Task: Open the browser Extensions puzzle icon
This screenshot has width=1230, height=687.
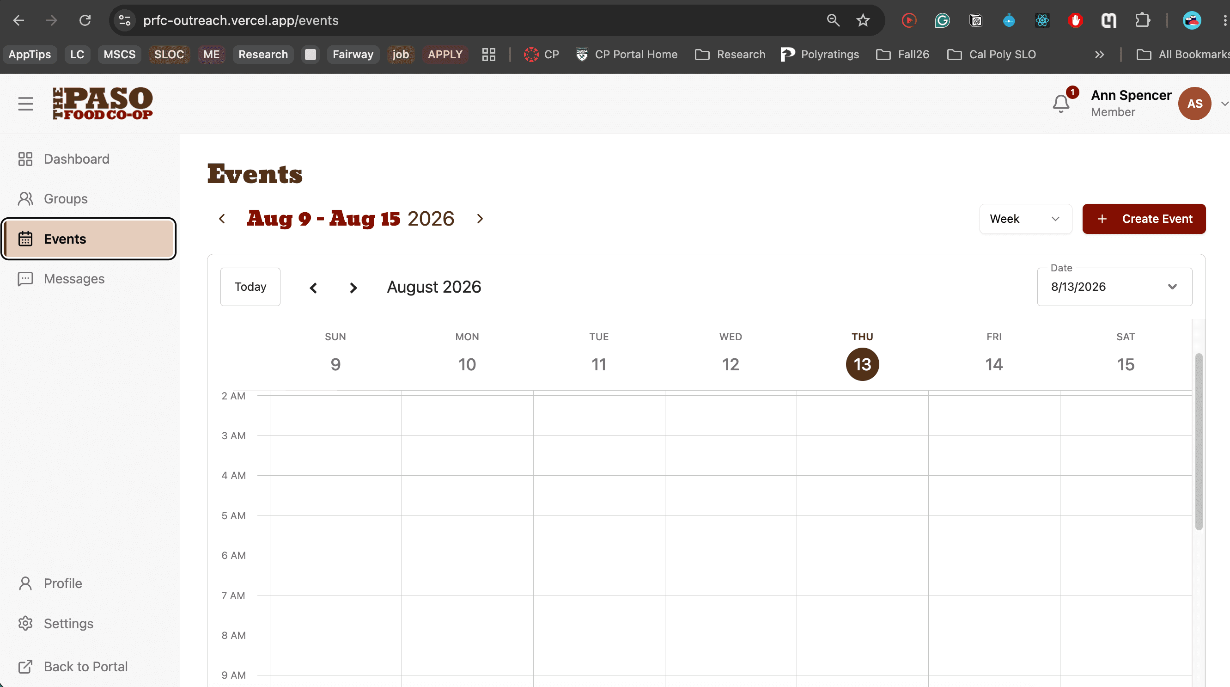Action: [1142, 20]
